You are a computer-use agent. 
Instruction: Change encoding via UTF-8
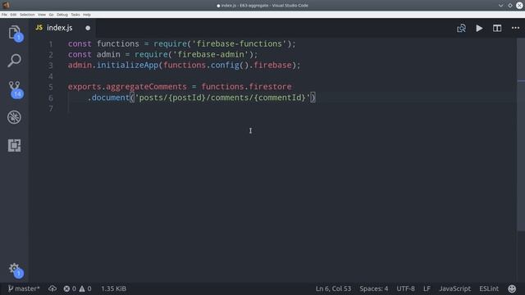tap(405, 288)
